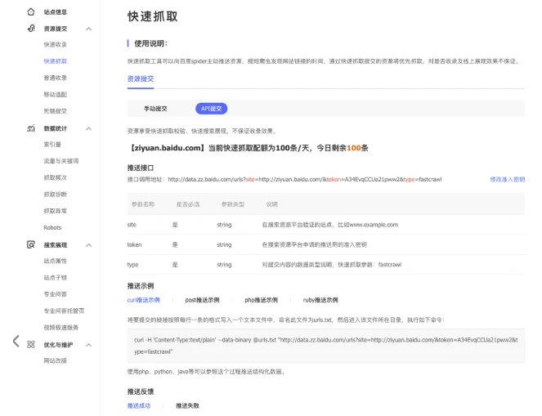Collapse the 资源提交 section chevron
Image resolution: width=542 pixels, height=416 pixels.
click(x=88, y=29)
